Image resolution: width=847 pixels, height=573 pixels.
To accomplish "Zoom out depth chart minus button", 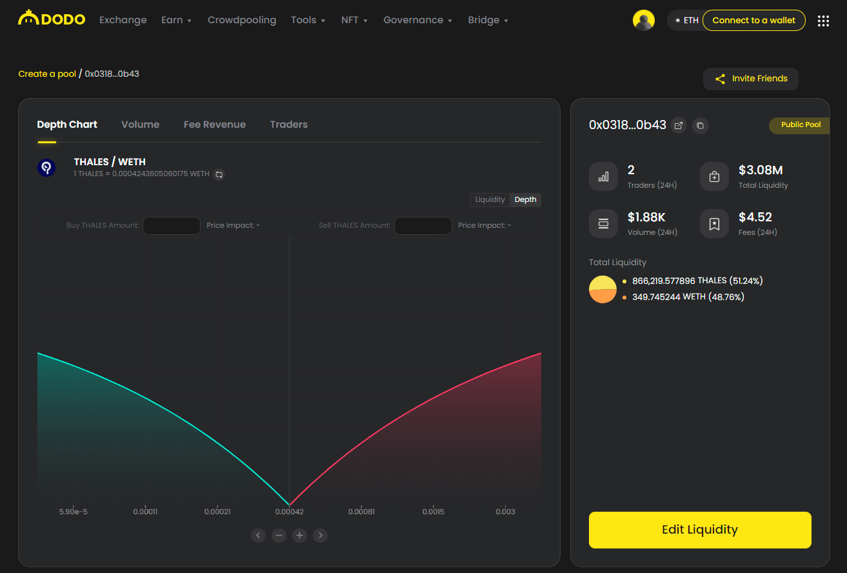I will point(279,535).
